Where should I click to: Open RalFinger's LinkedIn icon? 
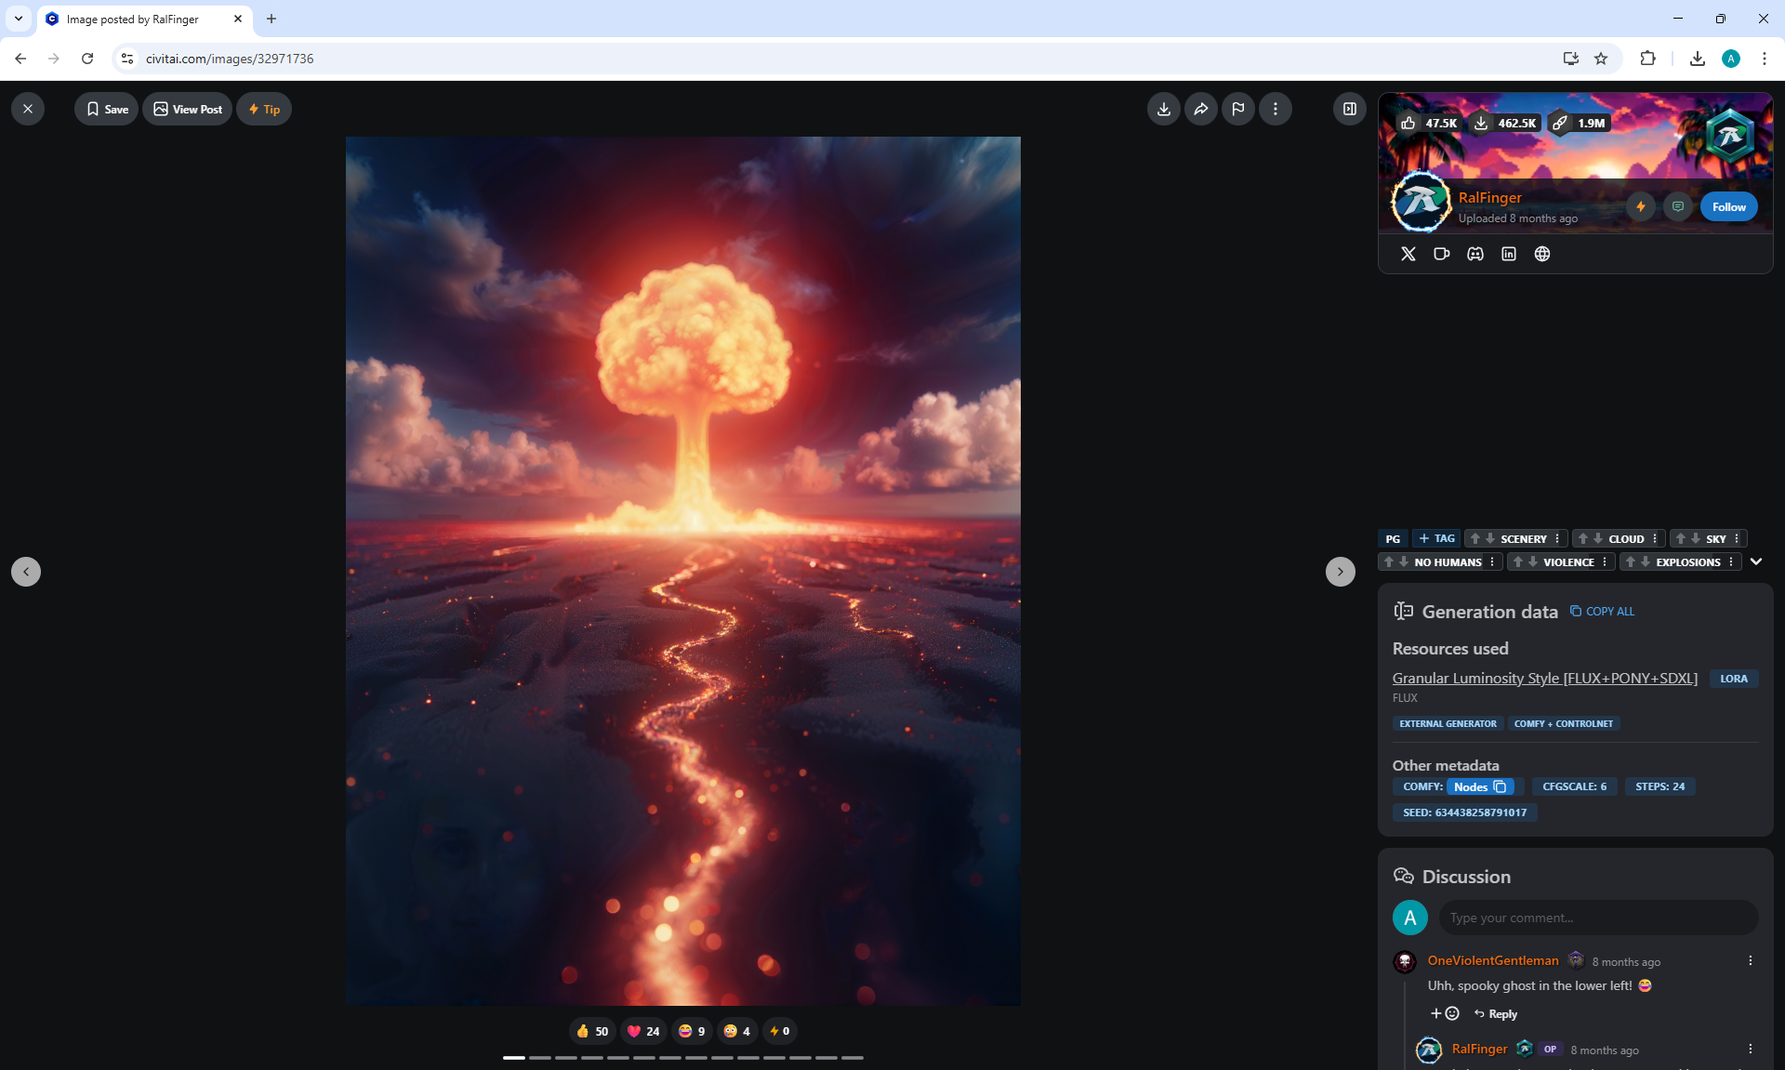coord(1508,254)
